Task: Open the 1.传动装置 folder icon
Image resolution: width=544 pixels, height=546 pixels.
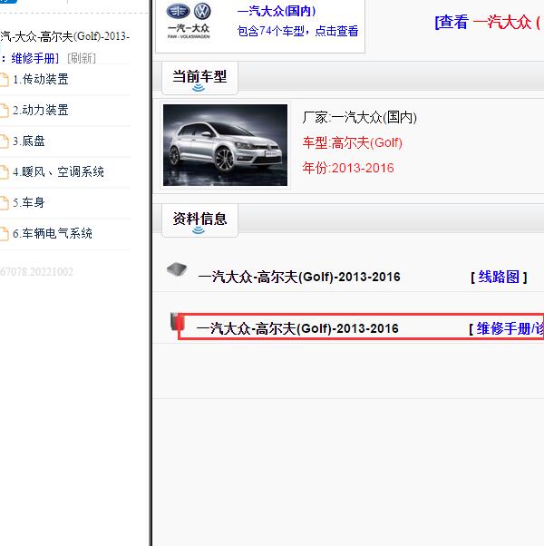Action: click(5, 80)
